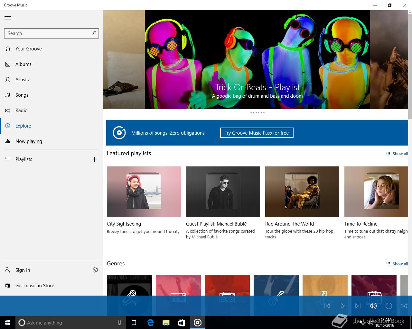Select the Explore navigation item
Screen dimensions: 412x329
pos(51,126)
